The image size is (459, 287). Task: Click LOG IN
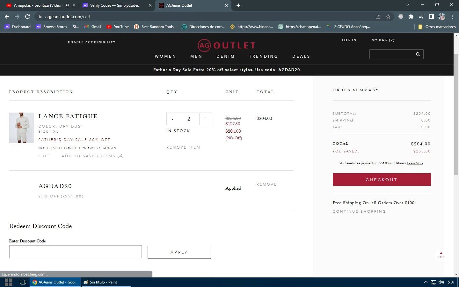[349, 40]
